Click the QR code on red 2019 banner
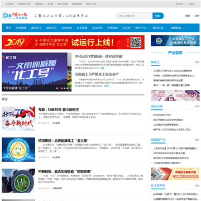 click(x=136, y=42)
